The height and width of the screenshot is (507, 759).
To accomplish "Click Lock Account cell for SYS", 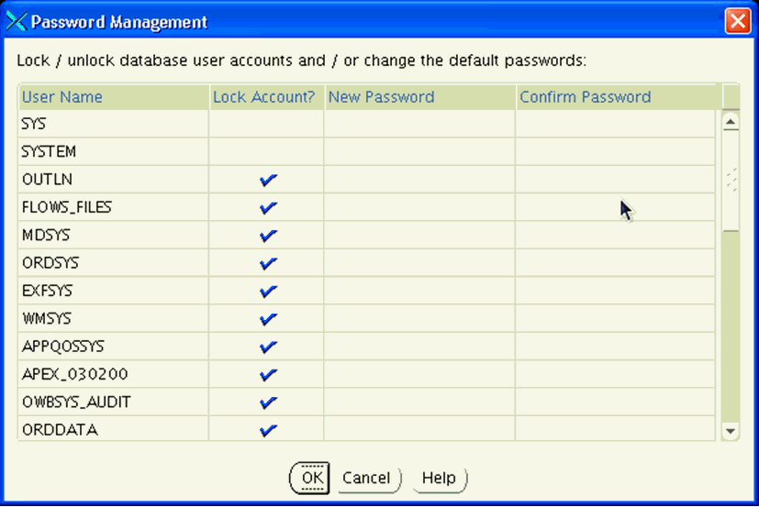I will [x=266, y=124].
